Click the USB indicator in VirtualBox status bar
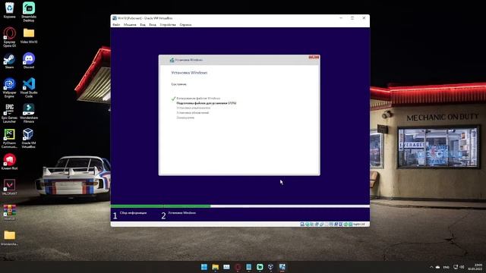486x273 pixels. point(322,224)
